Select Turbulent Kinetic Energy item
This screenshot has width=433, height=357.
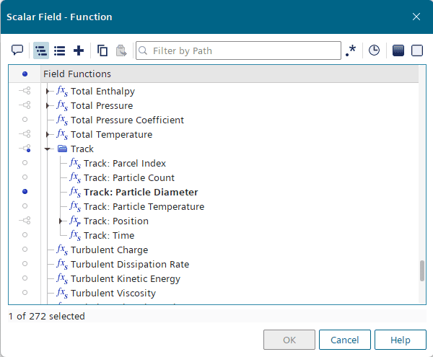125,278
